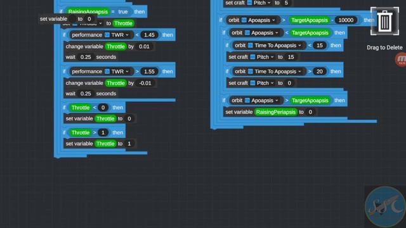406x228 pixels.
Task: Select the Throttle variable in the 'Throttle > 1' condition
Action: (x=81, y=132)
